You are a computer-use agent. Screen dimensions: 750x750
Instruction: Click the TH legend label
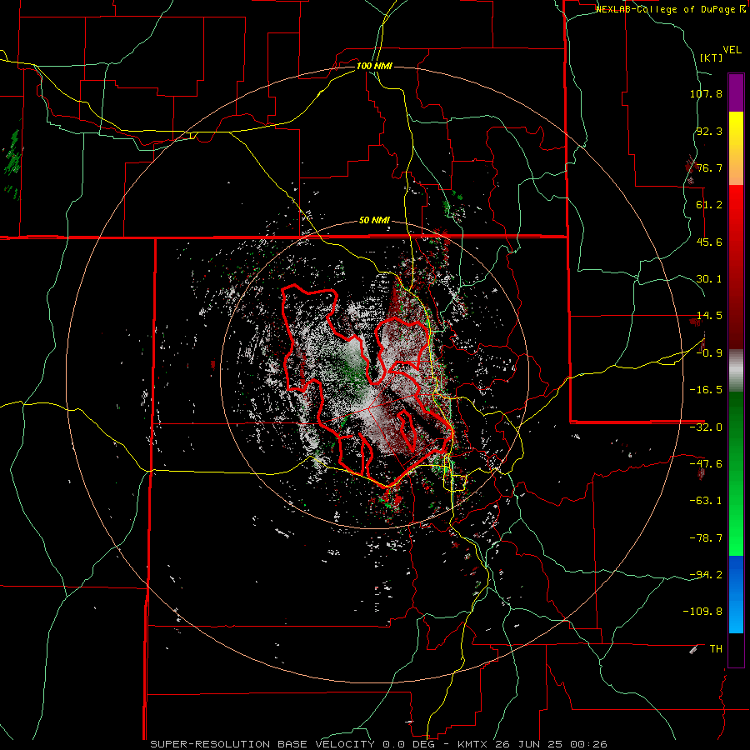[716, 649]
